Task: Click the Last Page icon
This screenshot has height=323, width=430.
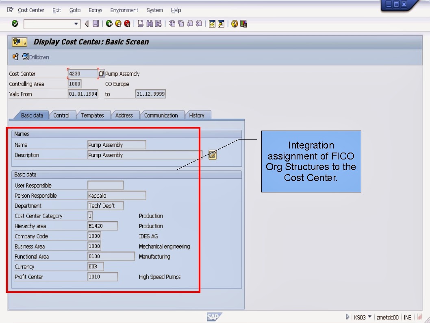Action: (199, 24)
